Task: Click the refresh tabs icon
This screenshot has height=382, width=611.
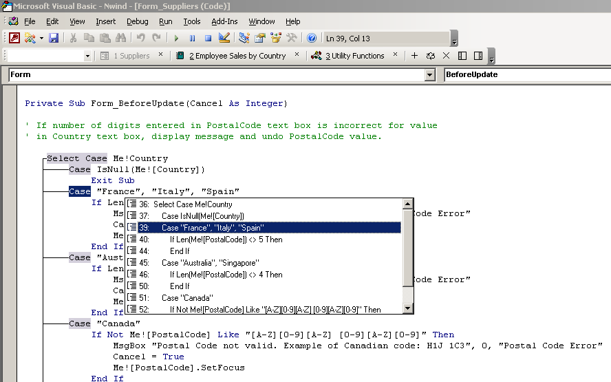Action: pyautogui.click(x=431, y=56)
